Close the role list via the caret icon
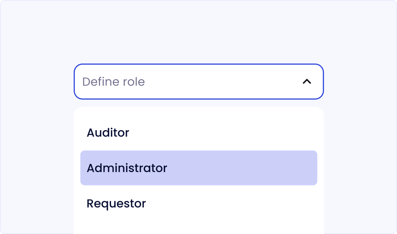Image resolution: width=397 pixels, height=234 pixels. [x=307, y=82]
